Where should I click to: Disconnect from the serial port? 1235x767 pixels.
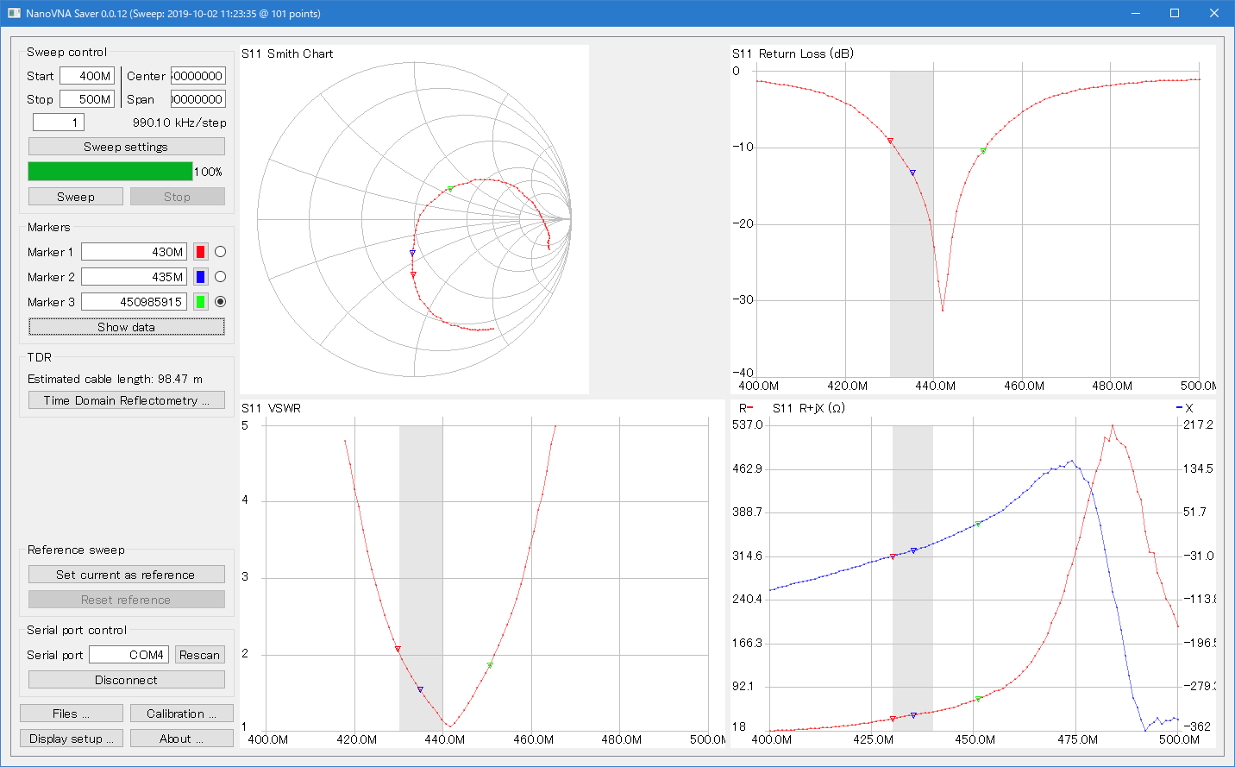(127, 680)
